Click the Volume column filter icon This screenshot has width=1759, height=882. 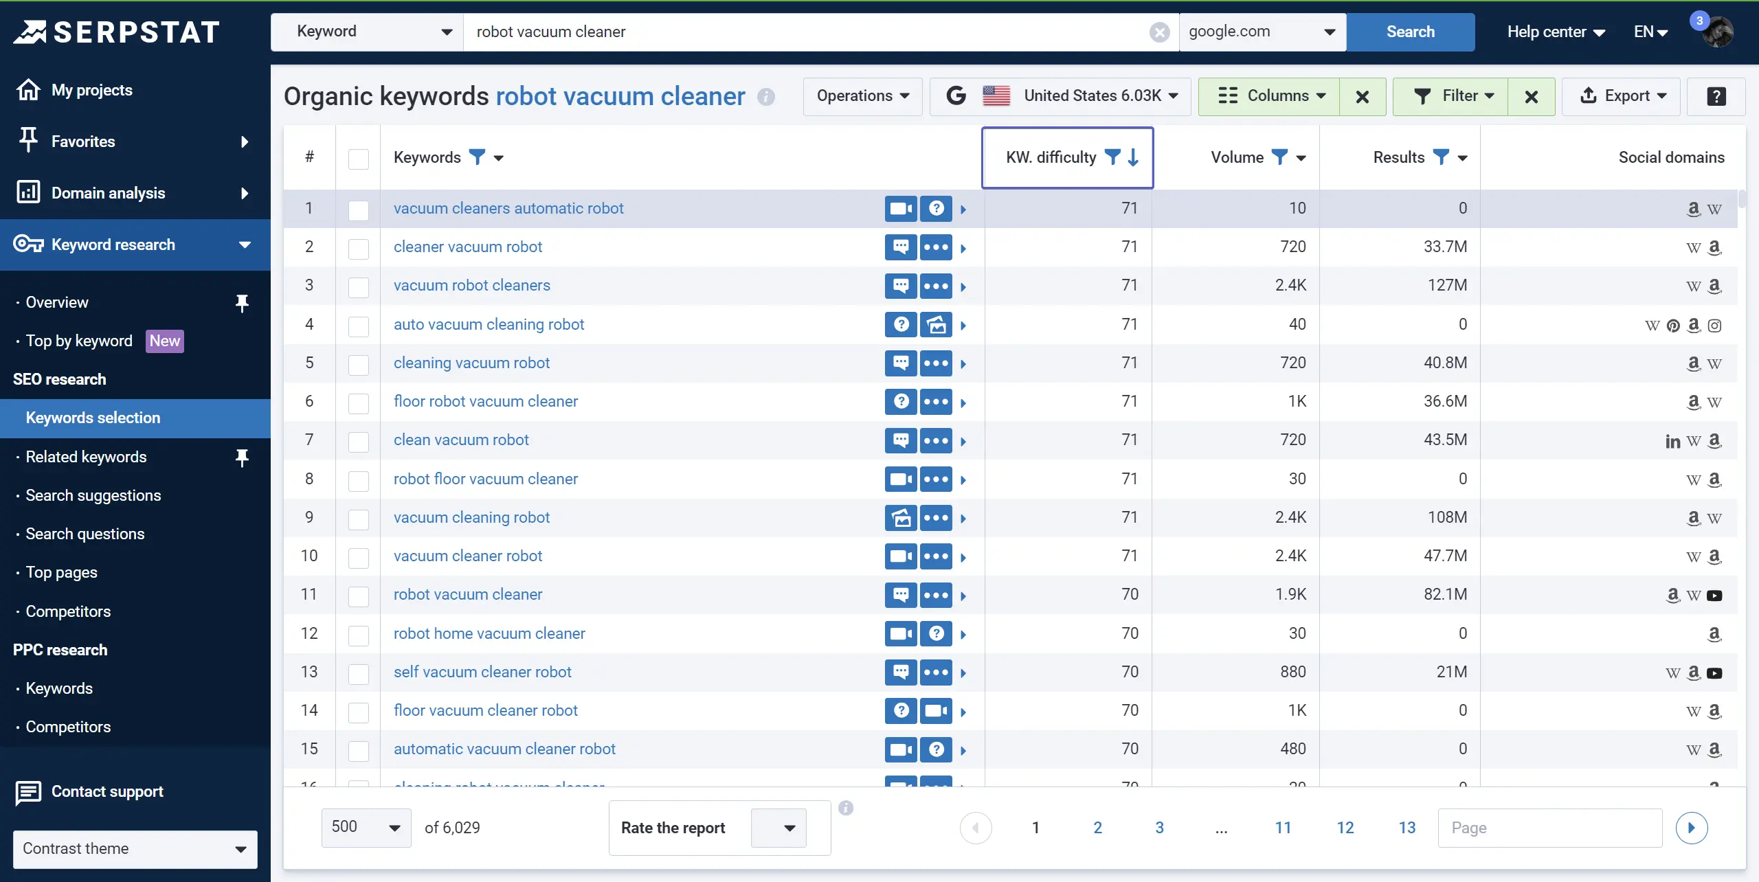click(x=1279, y=157)
